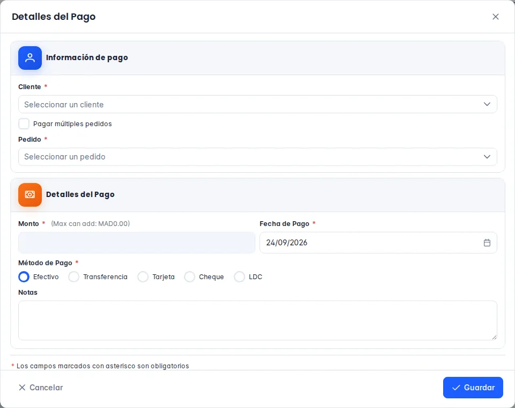Click the blue user icon beside Información de pago
The width and height of the screenshot is (515, 408).
point(30,58)
